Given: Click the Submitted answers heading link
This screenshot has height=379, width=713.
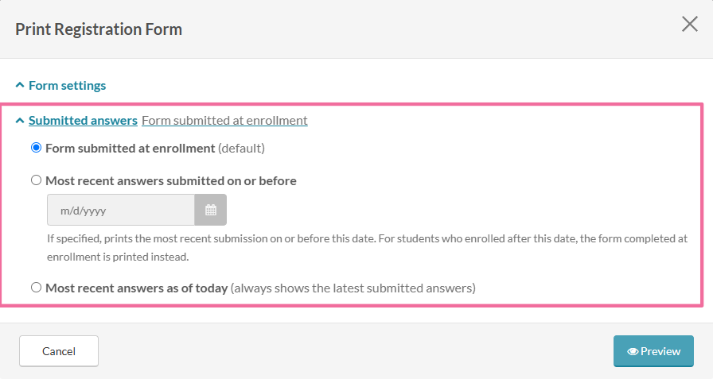Looking at the screenshot, I should (x=83, y=120).
